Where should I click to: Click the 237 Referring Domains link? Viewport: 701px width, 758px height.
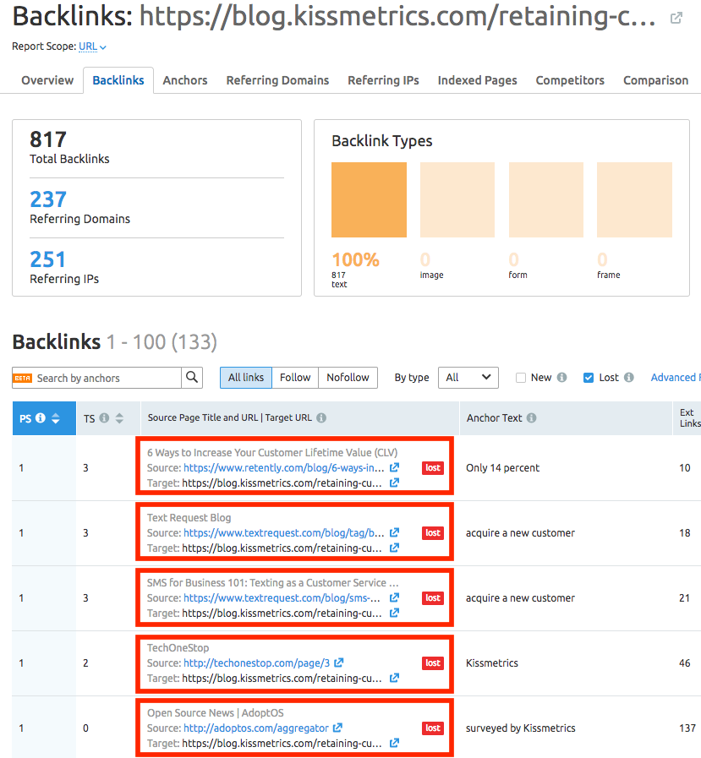pos(48,199)
